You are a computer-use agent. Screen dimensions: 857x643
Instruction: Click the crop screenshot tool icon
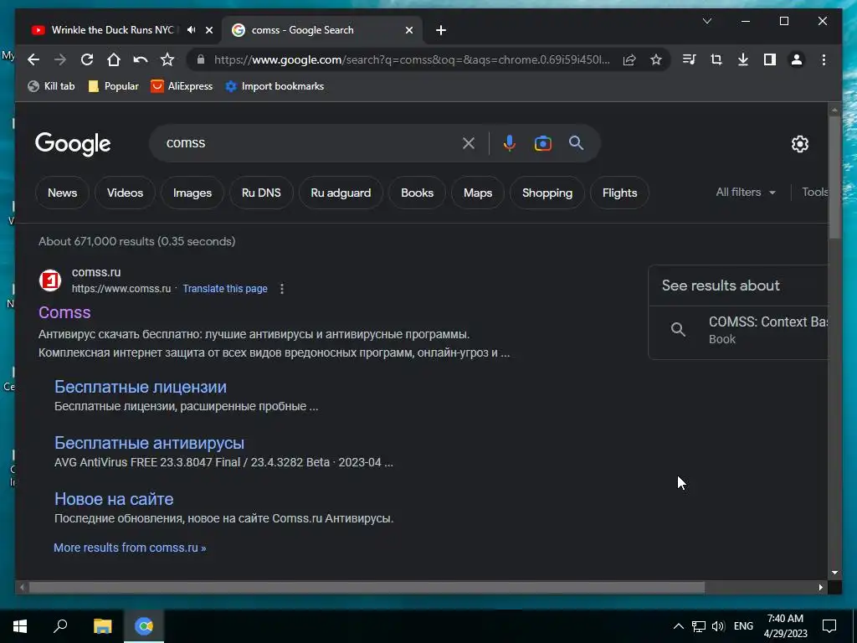tap(716, 59)
